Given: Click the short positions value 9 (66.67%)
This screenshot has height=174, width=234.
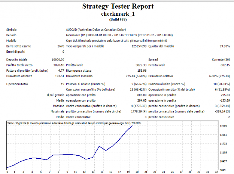Looking at the screenshot, I should point(139,84).
